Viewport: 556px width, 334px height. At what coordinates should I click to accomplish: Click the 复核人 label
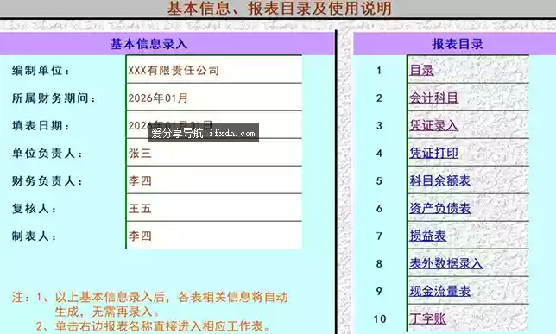click(x=34, y=209)
